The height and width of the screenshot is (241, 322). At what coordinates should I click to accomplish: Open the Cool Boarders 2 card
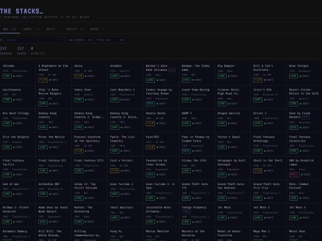[125, 97]
